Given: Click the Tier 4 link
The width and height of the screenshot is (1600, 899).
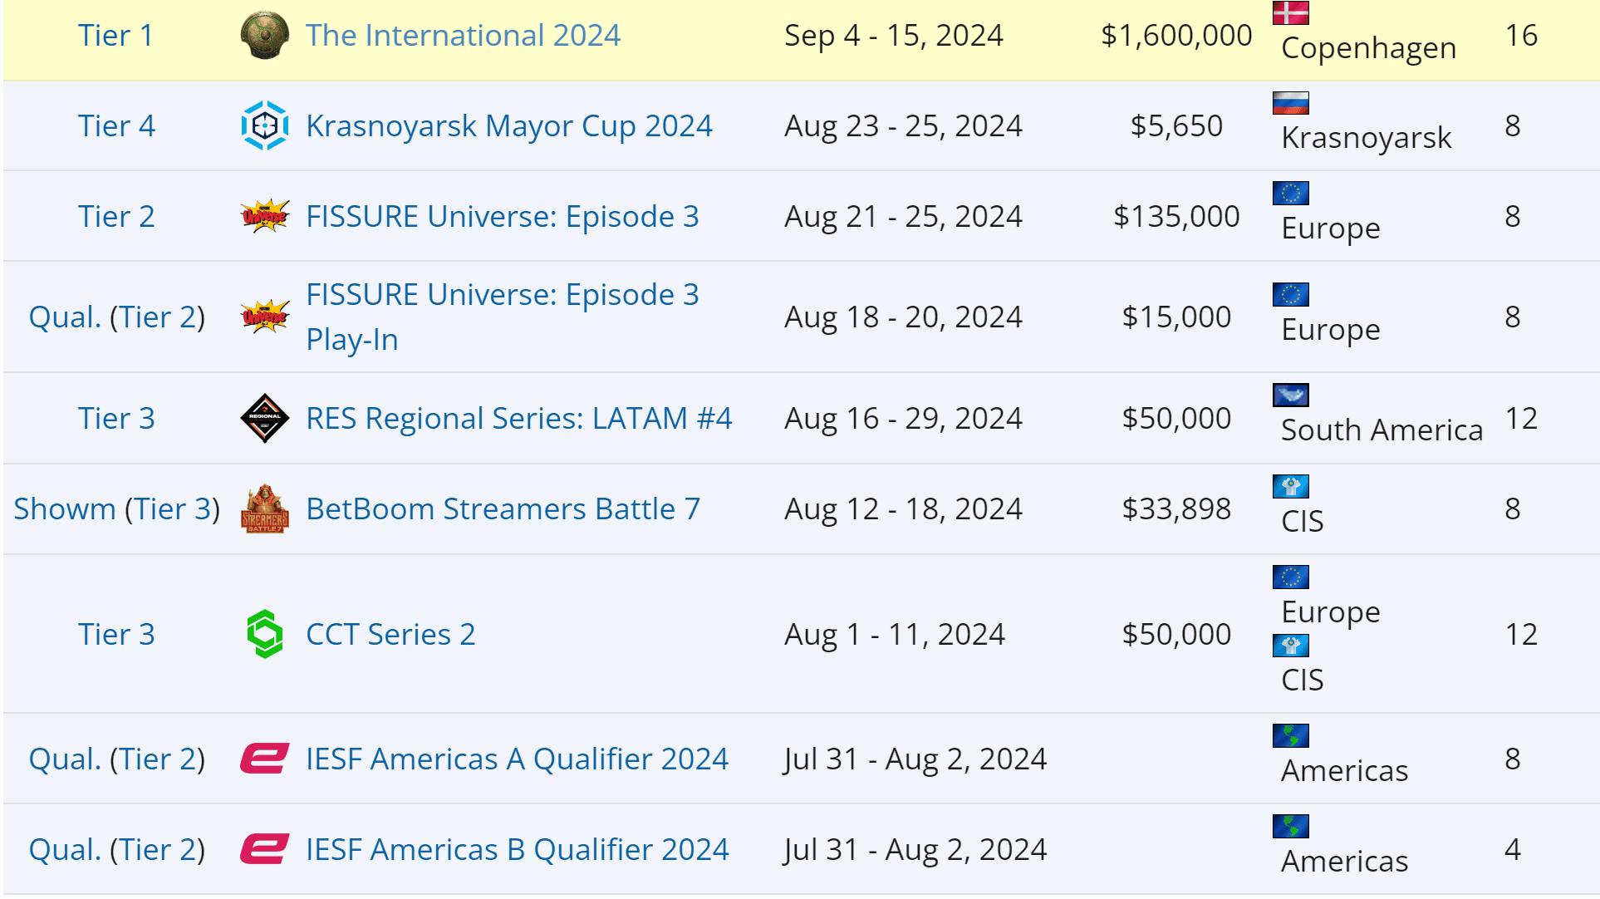Looking at the screenshot, I should (x=116, y=126).
